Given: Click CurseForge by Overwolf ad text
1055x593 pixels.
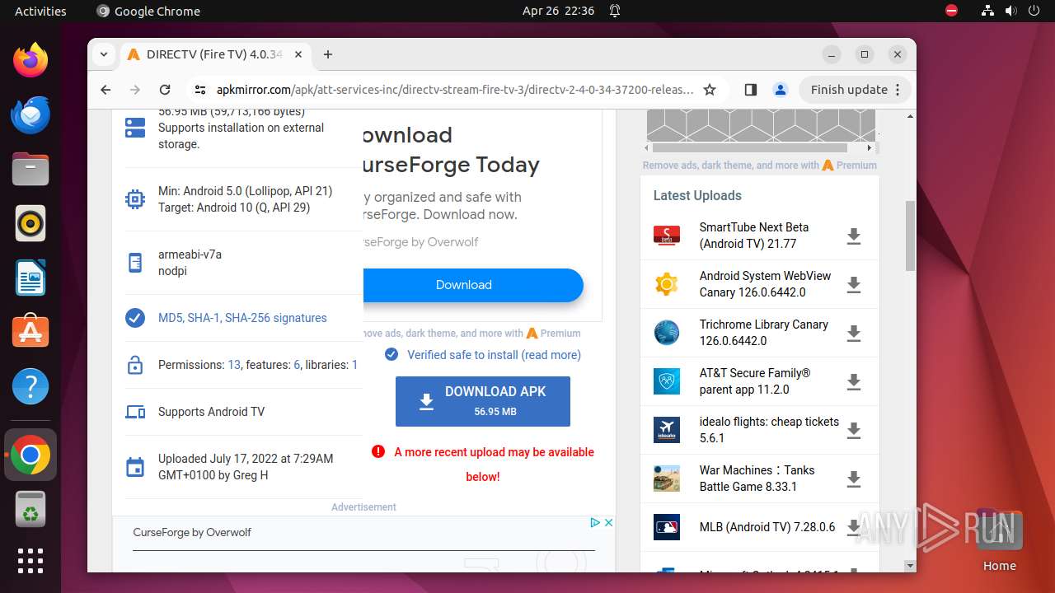Looking at the screenshot, I should tap(192, 533).
